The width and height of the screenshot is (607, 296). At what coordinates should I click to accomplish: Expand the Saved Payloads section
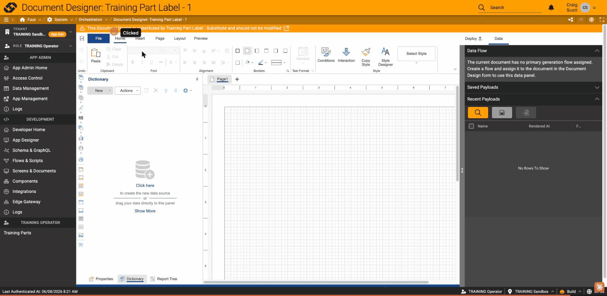(533, 88)
